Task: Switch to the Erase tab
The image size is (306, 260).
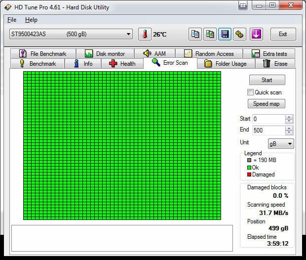Action: pyautogui.click(x=275, y=64)
